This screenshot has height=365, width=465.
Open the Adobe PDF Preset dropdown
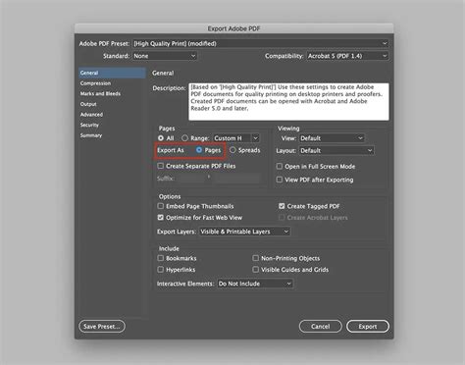[260, 43]
